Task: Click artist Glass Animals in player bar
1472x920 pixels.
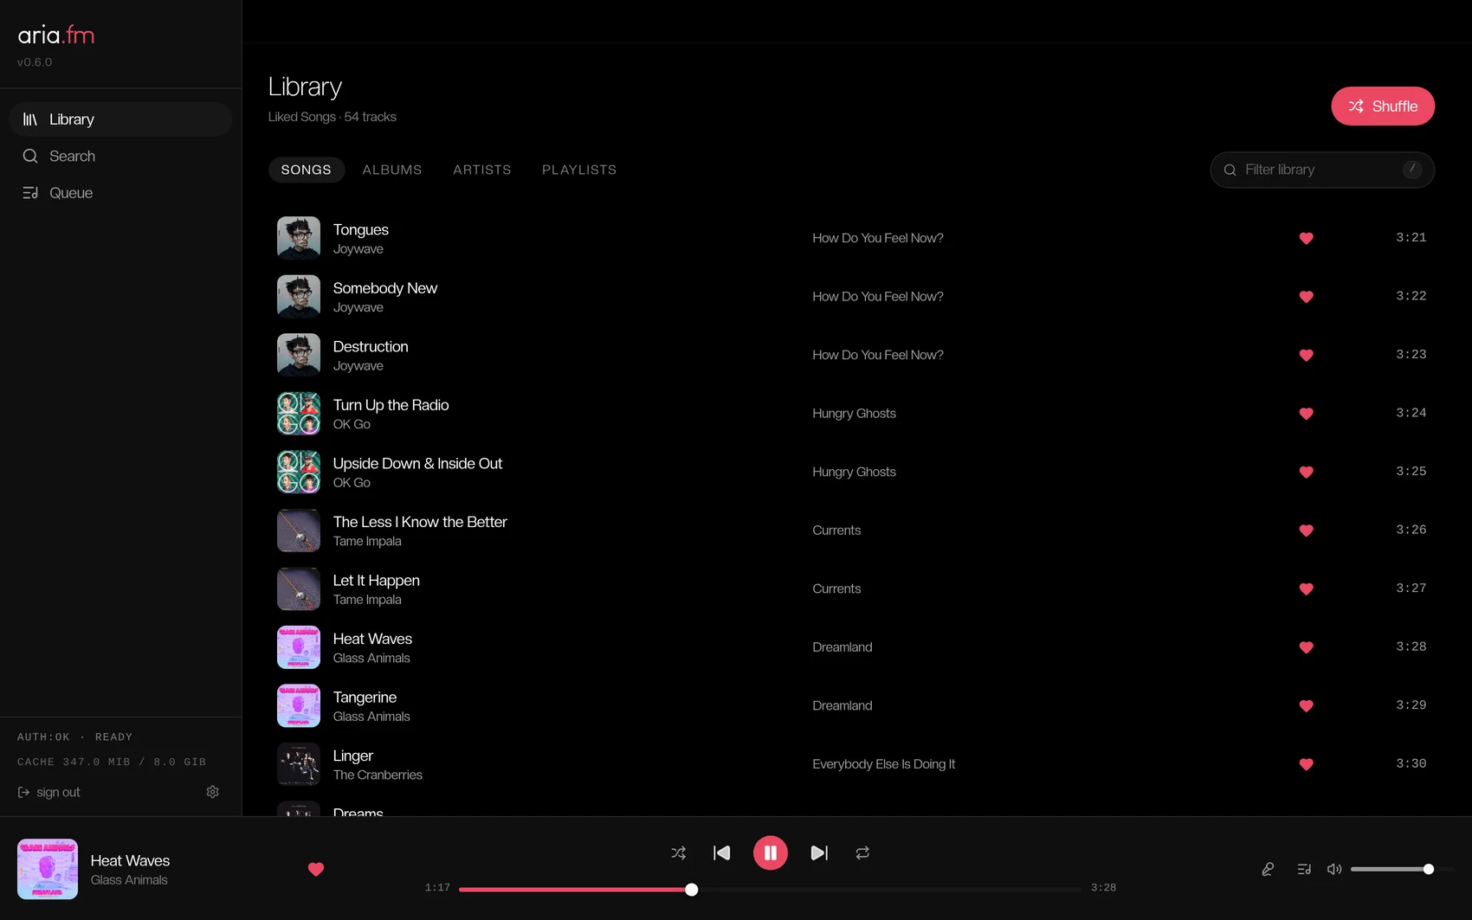Action: (x=129, y=879)
